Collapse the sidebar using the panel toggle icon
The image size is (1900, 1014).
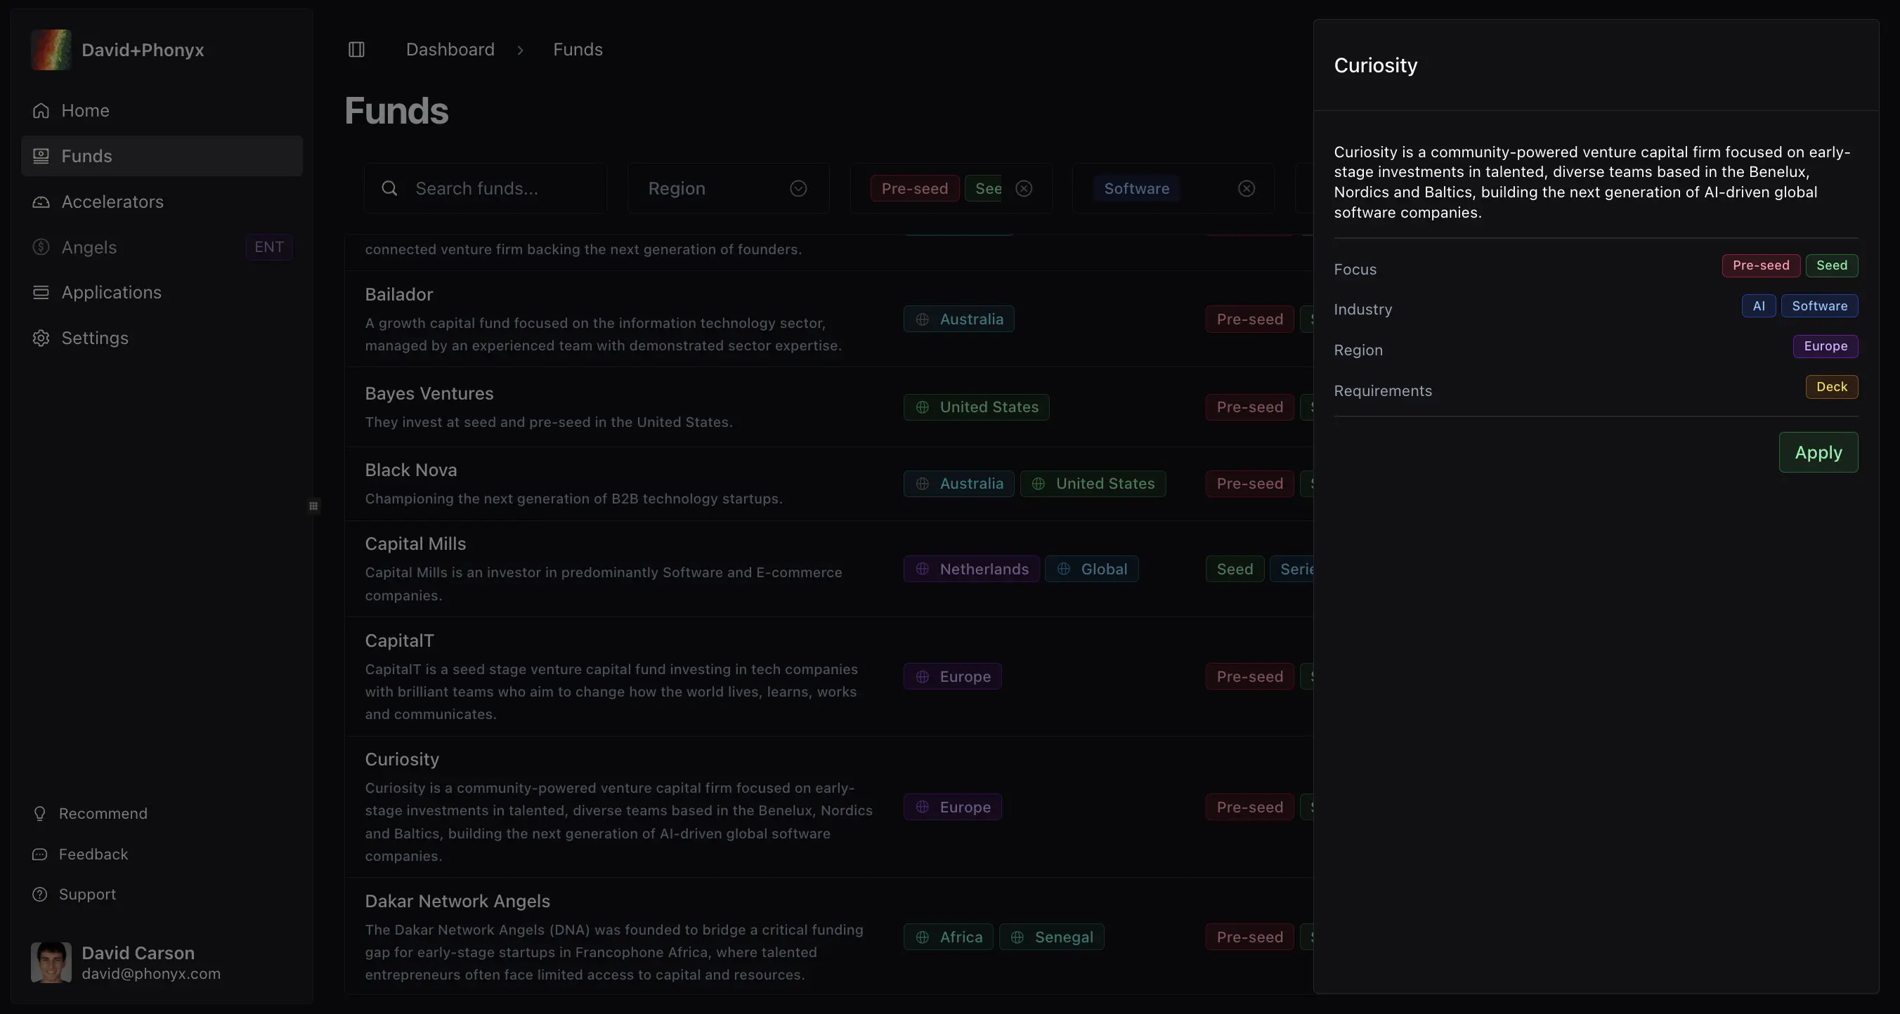356,49
